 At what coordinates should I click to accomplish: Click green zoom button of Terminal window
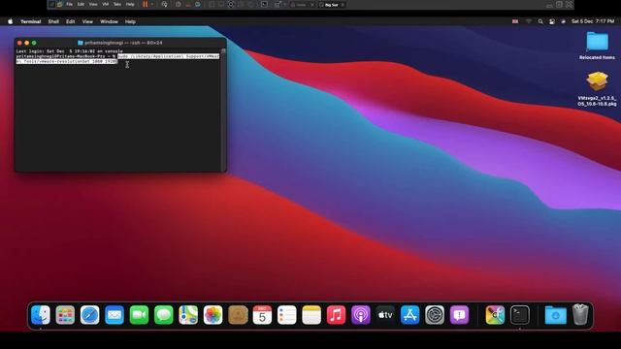pyautogui.click(x=34, y=43)
